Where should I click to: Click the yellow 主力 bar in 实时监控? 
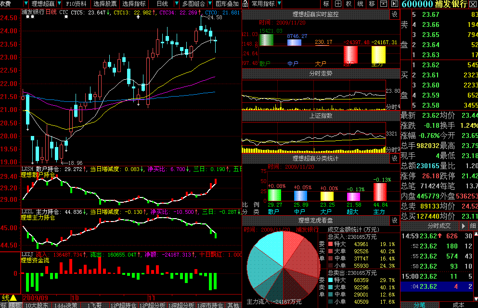[x=378, y=54]
